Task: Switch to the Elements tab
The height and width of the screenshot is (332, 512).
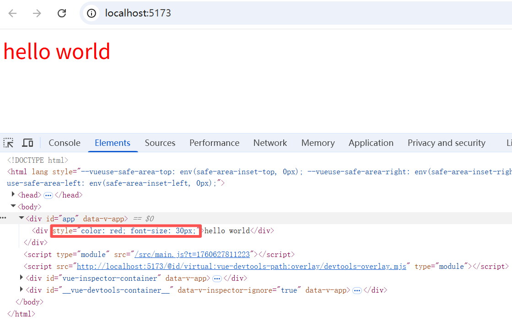Action: click(x=112, y=143)
